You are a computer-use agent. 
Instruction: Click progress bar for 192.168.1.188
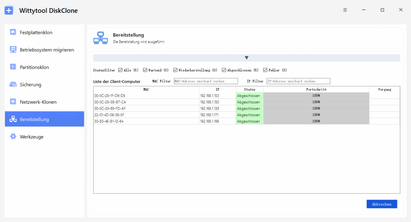(316, 121)
